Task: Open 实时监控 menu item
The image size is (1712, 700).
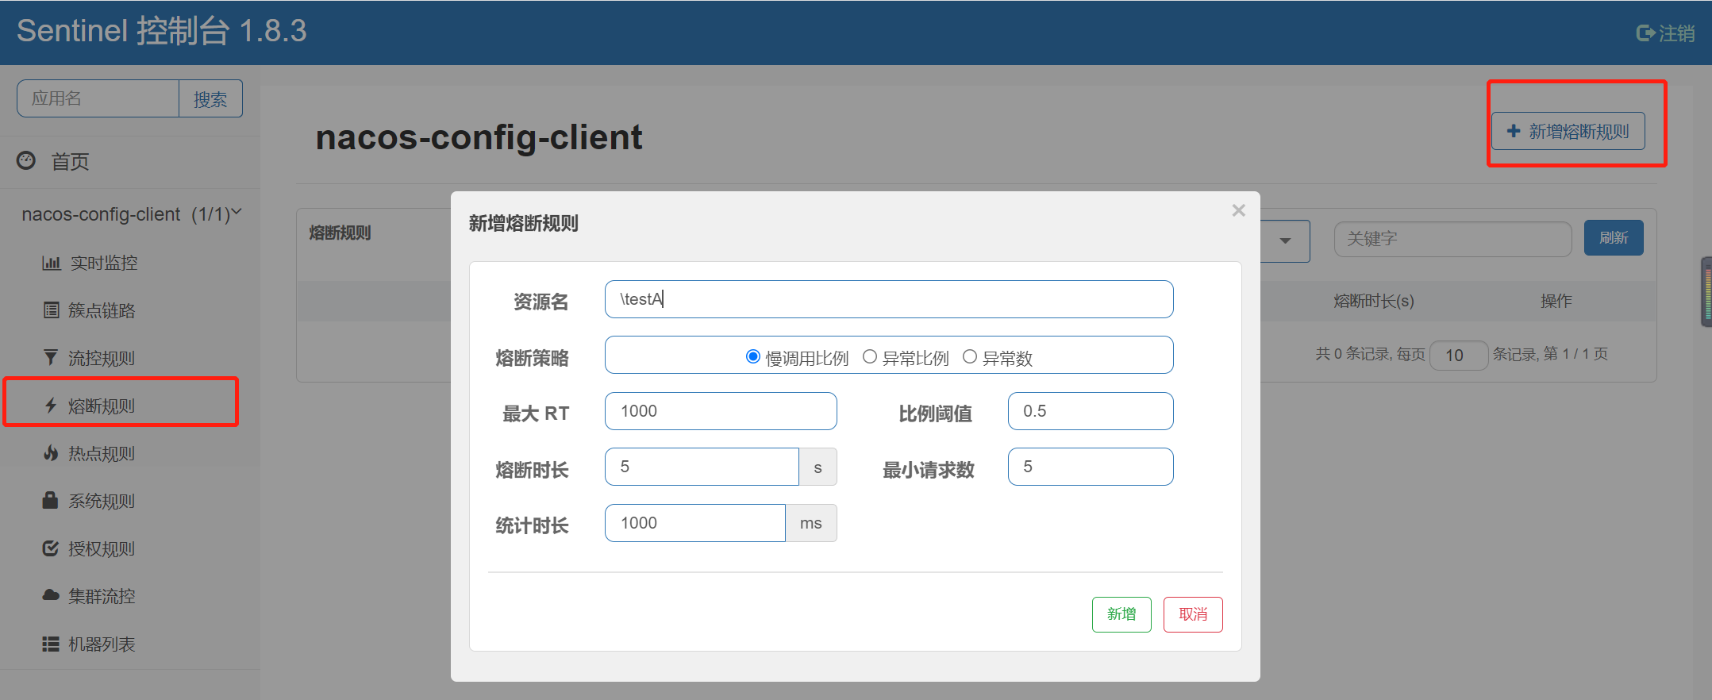Action: coord(104,263)
